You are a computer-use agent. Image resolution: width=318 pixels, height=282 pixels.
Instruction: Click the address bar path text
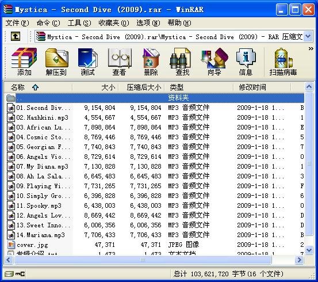click(x=175, y=37)
